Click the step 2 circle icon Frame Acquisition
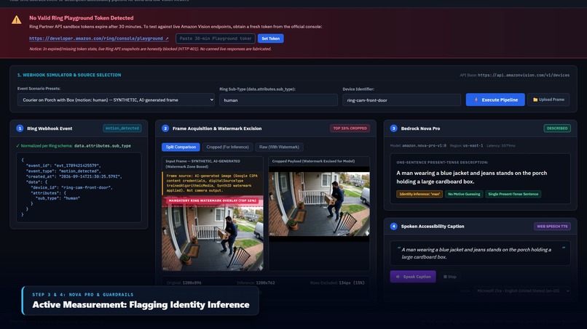Viewport: 587px width, 329px height. point(165,128)
